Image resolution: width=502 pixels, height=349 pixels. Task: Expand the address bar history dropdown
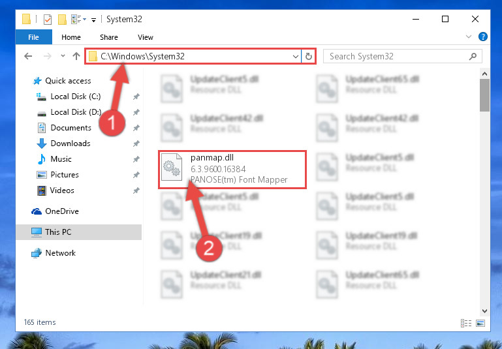(296, 57)
